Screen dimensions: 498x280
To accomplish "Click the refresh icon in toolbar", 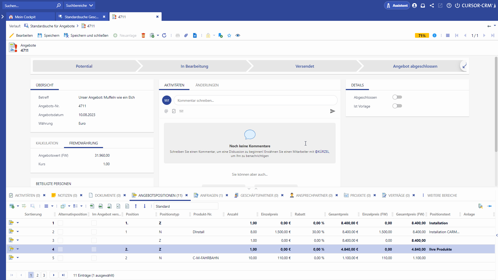I will tap(164, 35).
